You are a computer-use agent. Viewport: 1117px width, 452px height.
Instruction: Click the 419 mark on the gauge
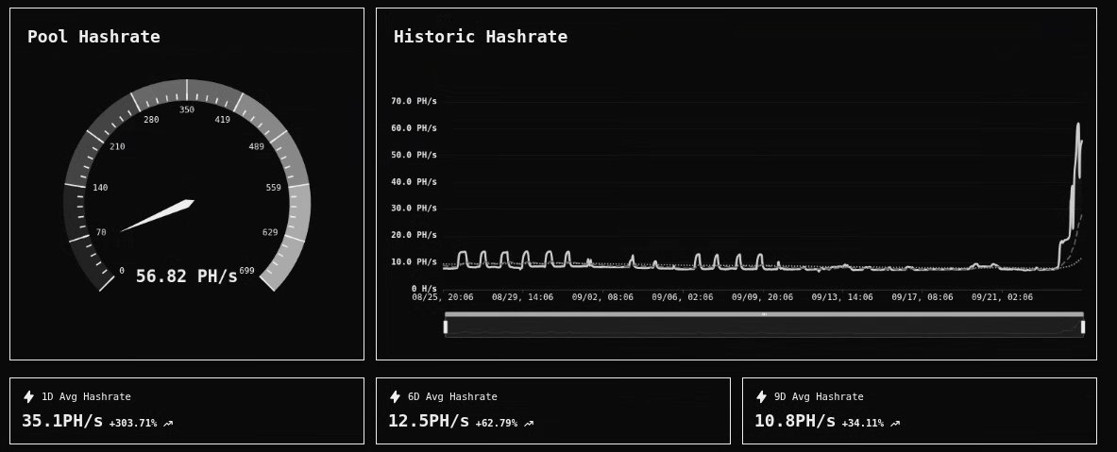tap(222, 120)
